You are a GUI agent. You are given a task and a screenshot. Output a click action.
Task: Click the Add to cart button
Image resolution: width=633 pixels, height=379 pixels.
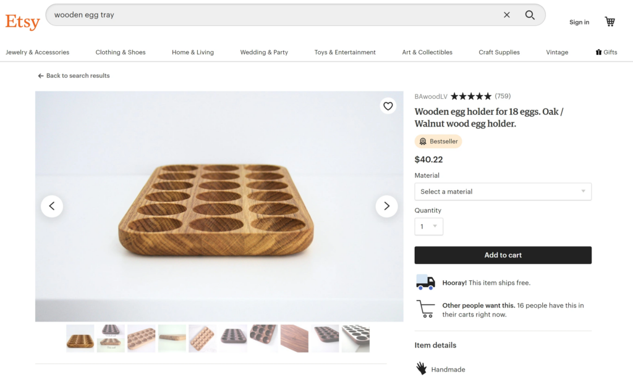coord(503,255)
